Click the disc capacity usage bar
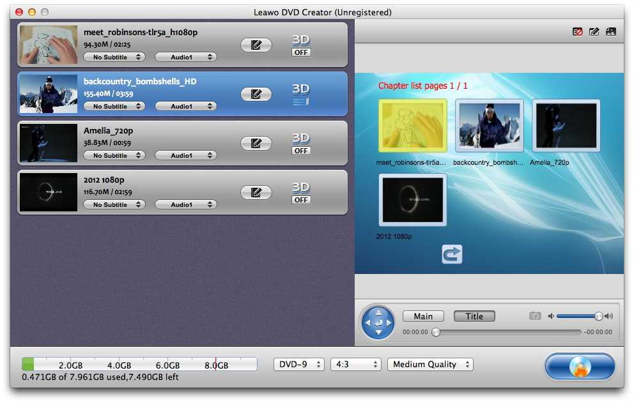Screen dimensions: 634x403 pyautogui.click(x=139, y=364)
